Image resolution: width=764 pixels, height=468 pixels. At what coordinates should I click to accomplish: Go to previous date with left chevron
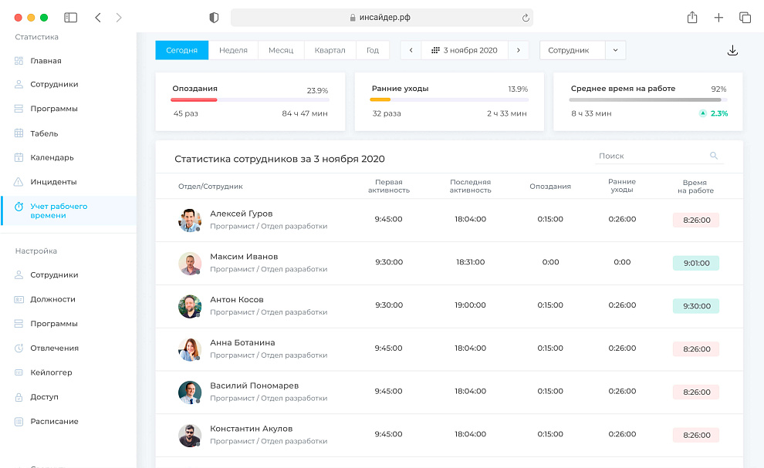[x=411, y=50]
